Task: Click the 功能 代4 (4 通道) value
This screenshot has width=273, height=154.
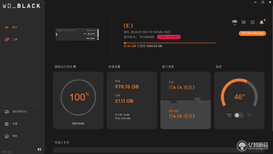Action: click(x=182, y=87)
